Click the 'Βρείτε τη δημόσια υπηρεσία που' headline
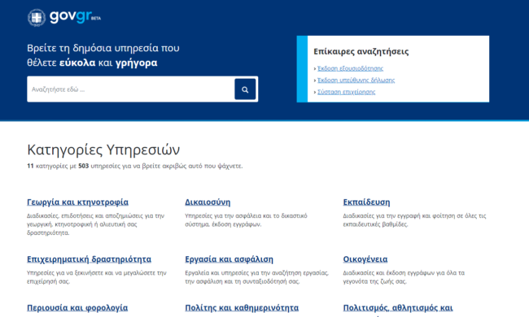Image resolution: width=529 pixels, height=317 pixels. click(103, 48)
